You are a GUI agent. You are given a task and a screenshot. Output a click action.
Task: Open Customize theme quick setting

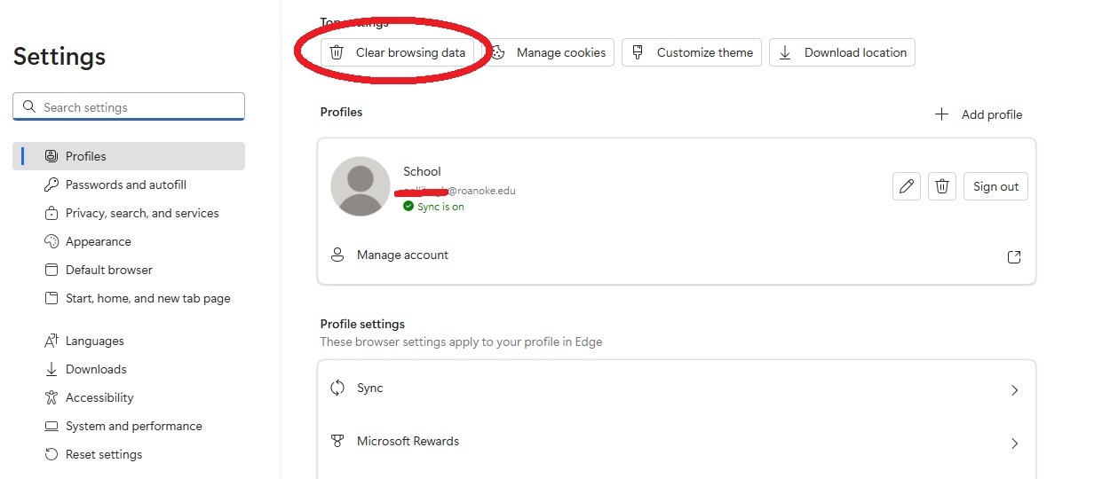(x=693, y=52)
